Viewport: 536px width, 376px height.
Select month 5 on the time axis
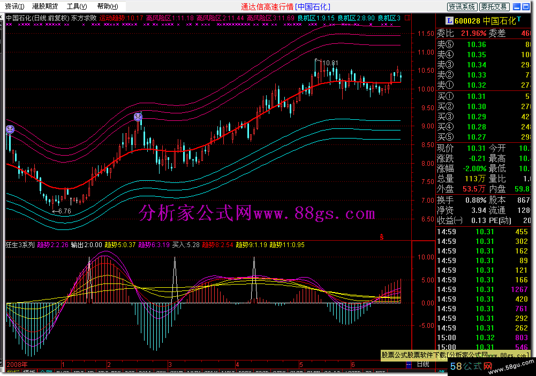coord(301,364)
